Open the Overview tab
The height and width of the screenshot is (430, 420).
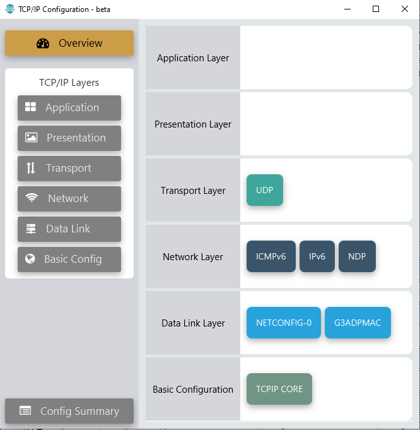(x=69, y=43)
